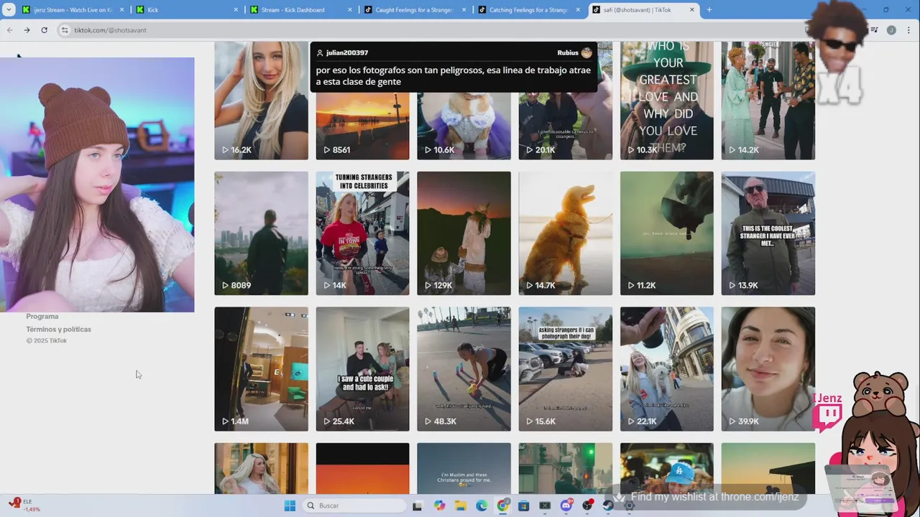The width and height of the screenshot is (920, 517).
Task: Switch to 'Stream - Kick Dashboard' tab
Action: [300, 10]
